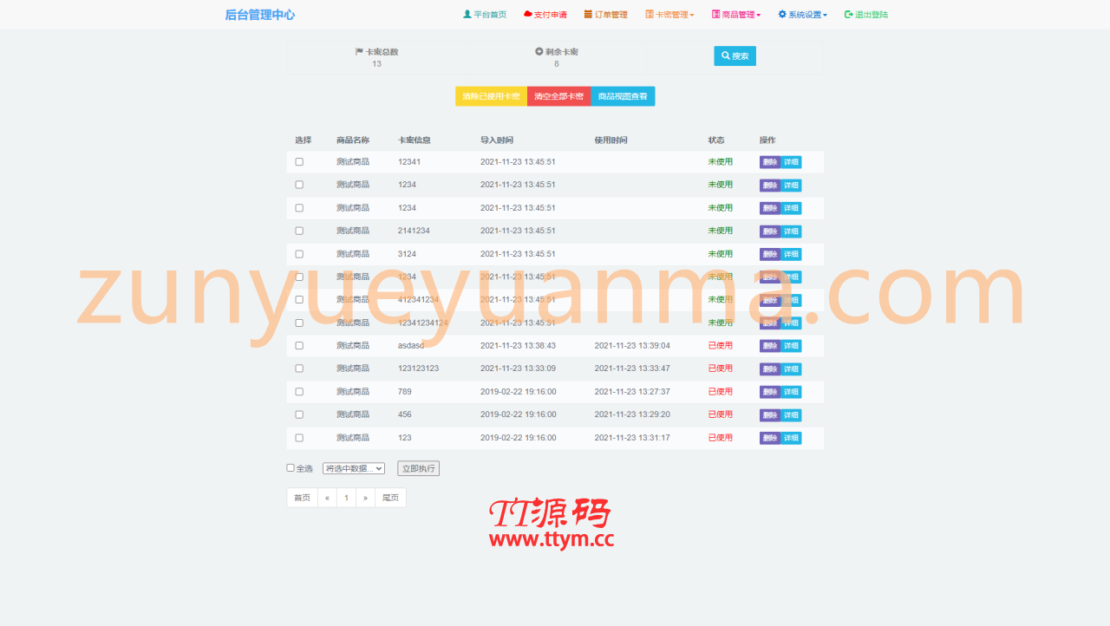This screenshot has height=626, width=1110.
Task: Tick the checkbox for row 3124
Action: (299, 254)
